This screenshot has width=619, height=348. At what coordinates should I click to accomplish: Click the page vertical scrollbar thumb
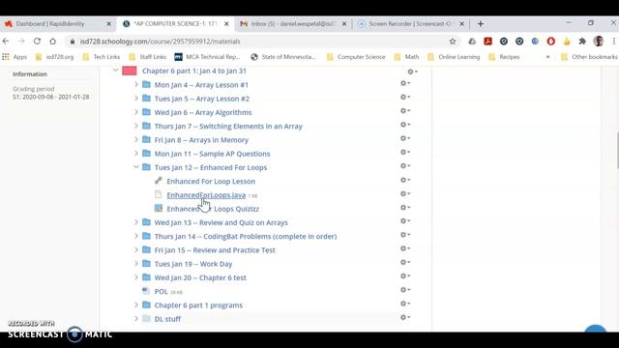(x=617, y=151)
